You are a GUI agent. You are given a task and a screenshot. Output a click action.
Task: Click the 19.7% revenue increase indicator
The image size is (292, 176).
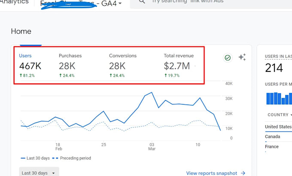tap(172, 76)
